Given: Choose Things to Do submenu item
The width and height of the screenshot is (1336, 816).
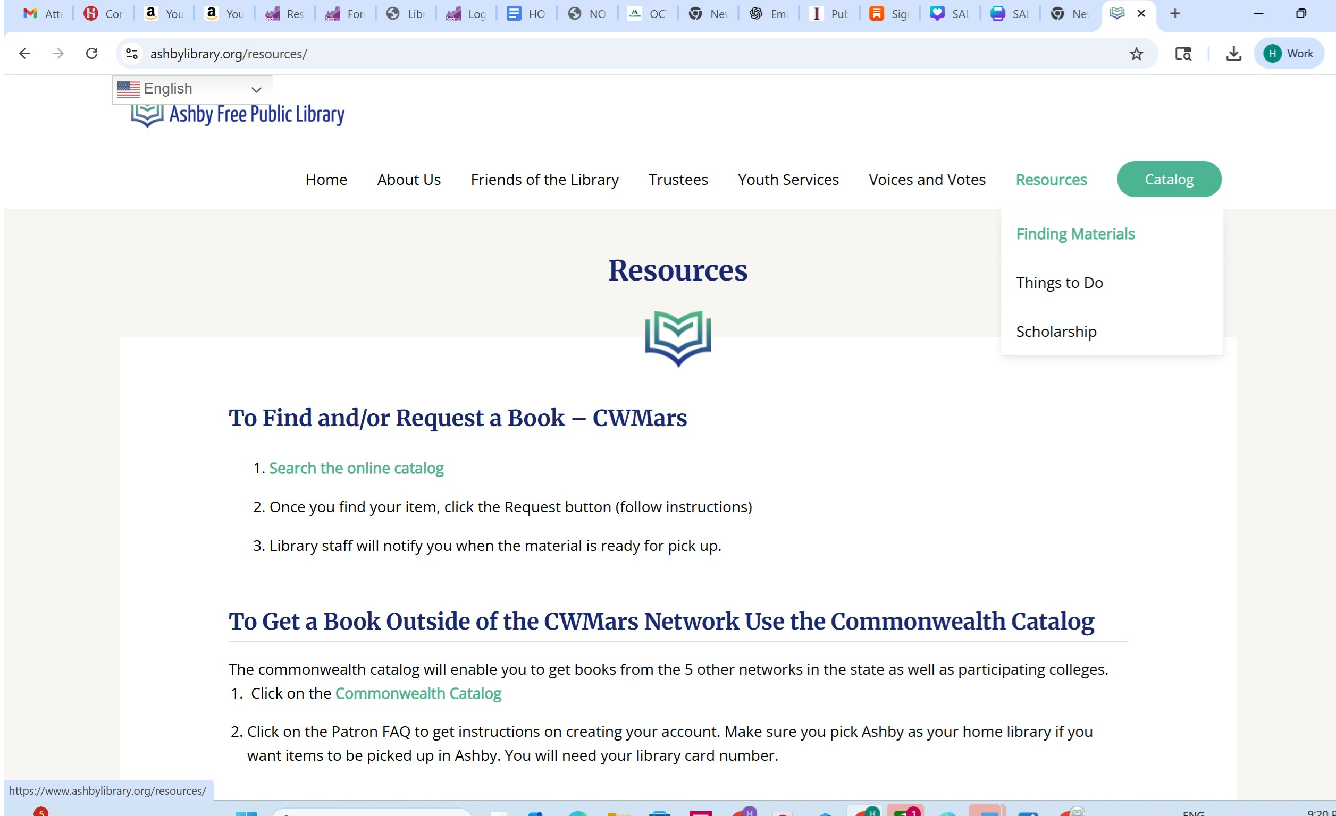Looking at the screenshot, I should point(1059,282).
